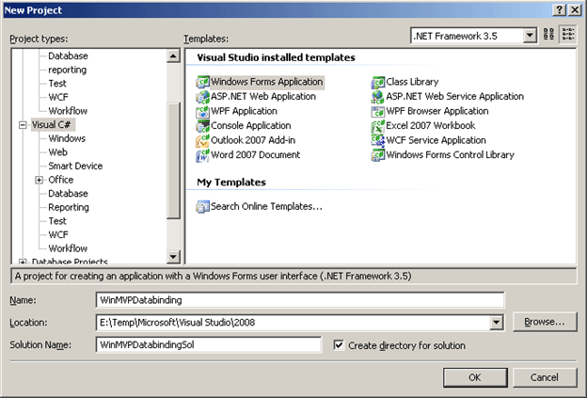This screenshot has width=587, height=398.
Task: Click the dialog help question mark button
Action: (559, 10)
